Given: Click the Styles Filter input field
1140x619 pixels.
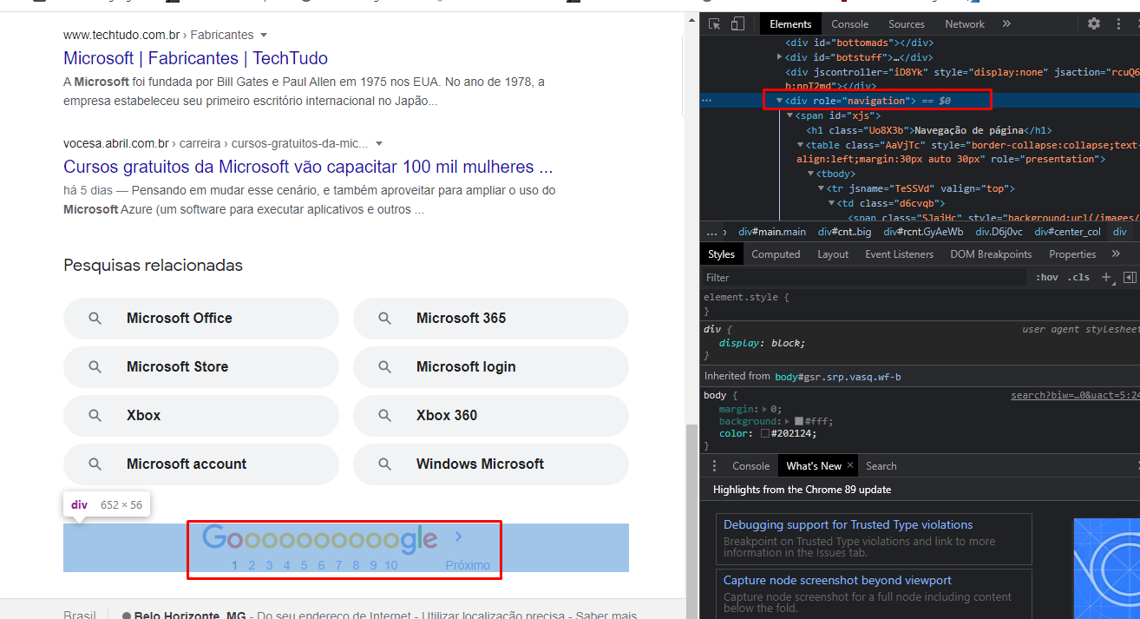Looking at the screenshot, I should click(x=864, y=278).
